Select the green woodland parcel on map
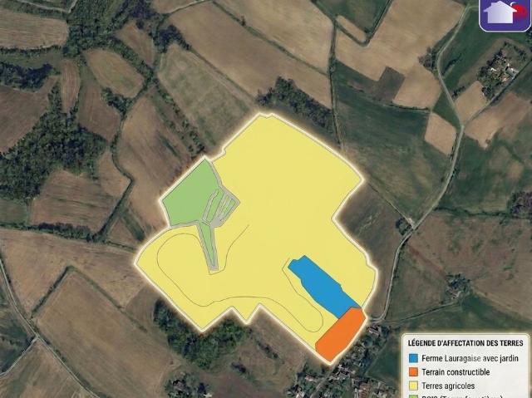Screen dimensions: 532x398 pos(192,195)
